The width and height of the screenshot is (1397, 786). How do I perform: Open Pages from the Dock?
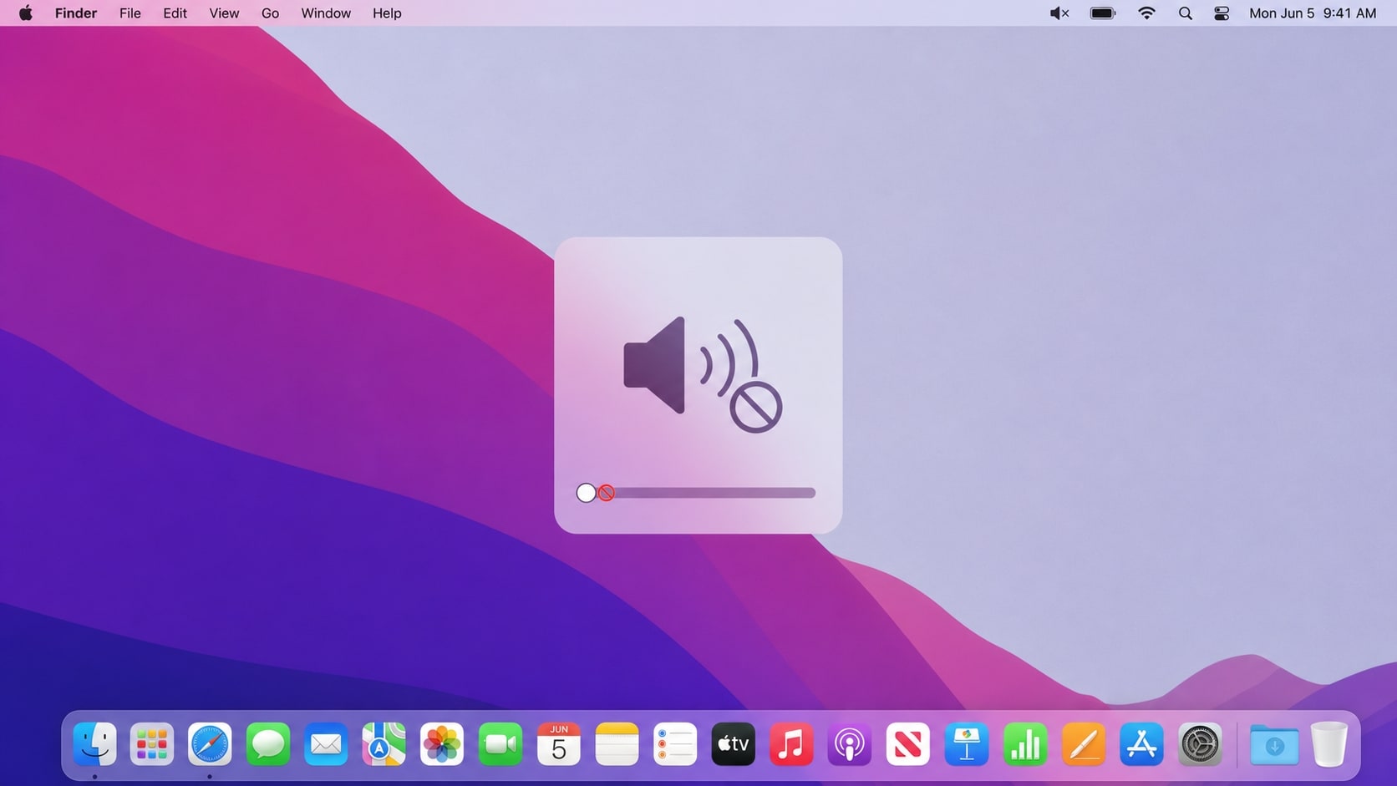point(1084,743)
